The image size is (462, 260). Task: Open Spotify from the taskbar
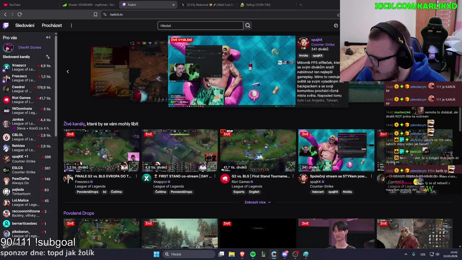pos(253,254)
